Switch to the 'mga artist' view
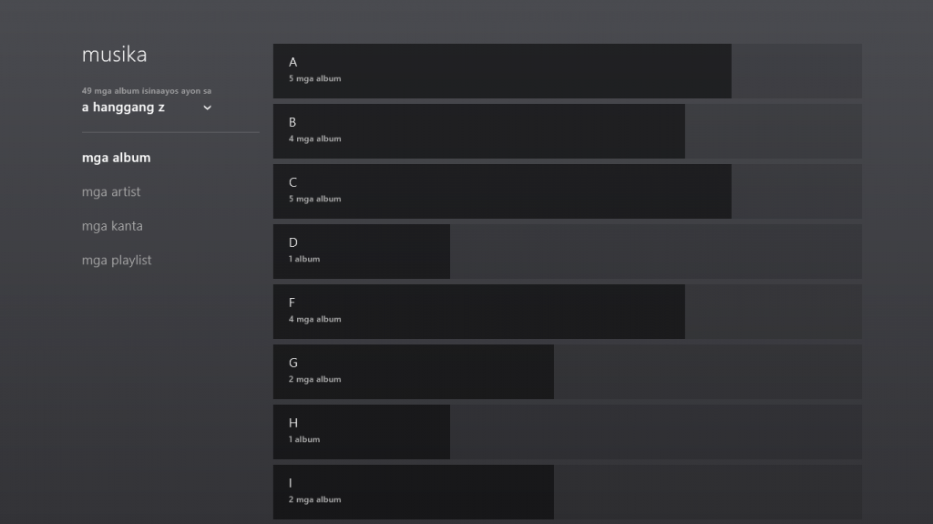 pos(111,192)
